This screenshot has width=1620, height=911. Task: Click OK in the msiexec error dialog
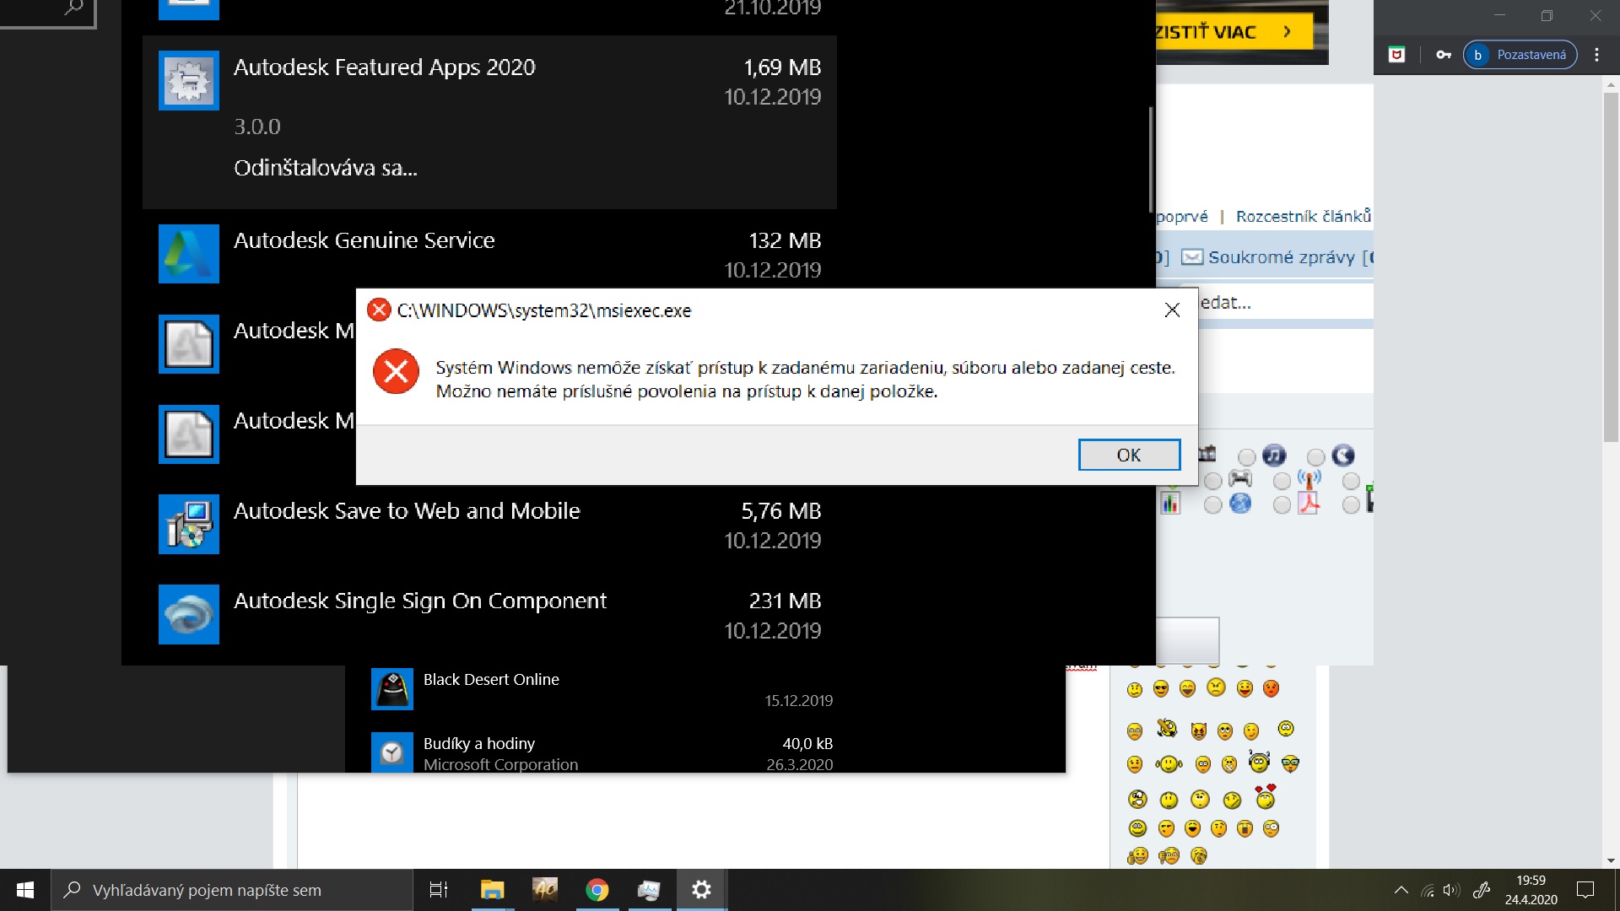tap(1128, 455)
